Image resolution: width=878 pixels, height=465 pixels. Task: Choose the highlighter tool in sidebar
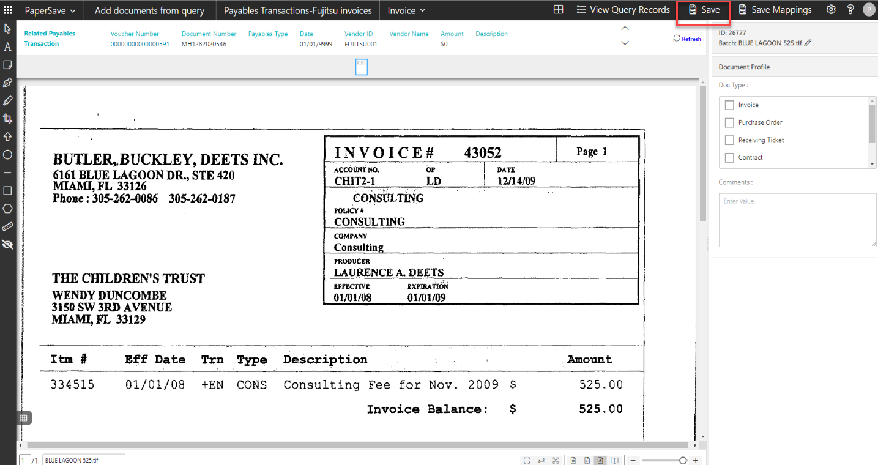click(7, 100)
